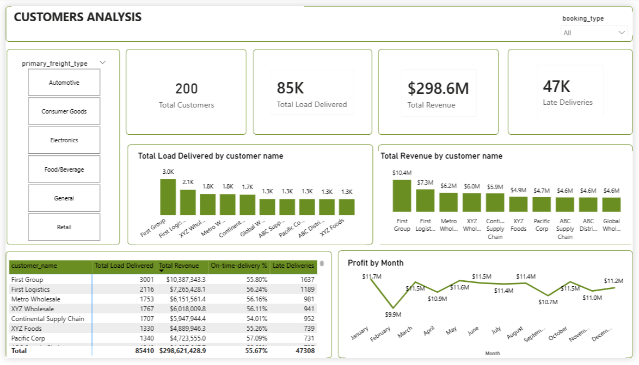Click the January $11.7M profit point

pyautogui.click(x=371, y=279)
